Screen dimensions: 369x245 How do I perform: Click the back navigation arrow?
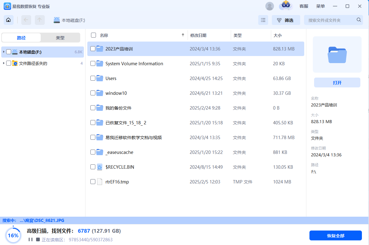26,20
